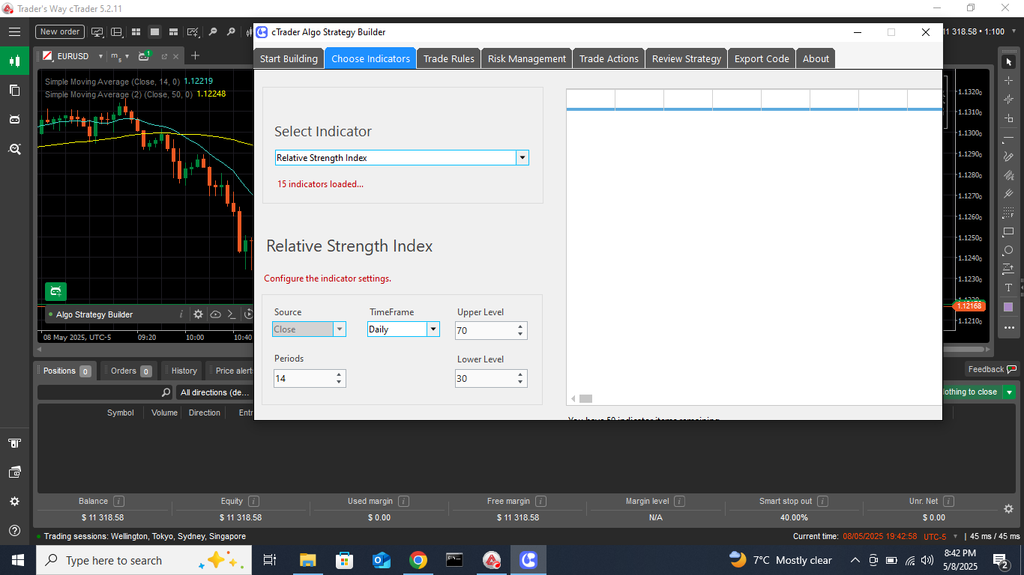Viewport: 1024px width, 575px height.
Task: Open the Analyze magnifier section in the sidebar
Action: click(14, 149)
